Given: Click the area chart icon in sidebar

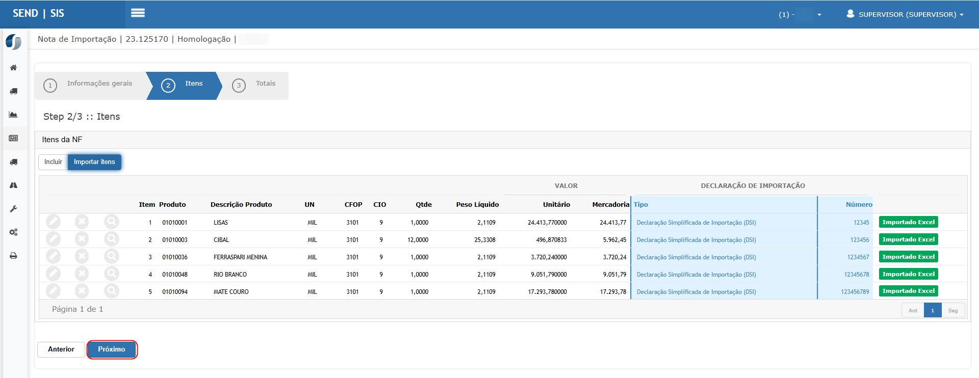Looking at the screenshot, I should (x=14, y=115).
